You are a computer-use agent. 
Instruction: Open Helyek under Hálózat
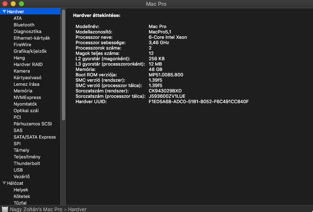pos(21,190)
